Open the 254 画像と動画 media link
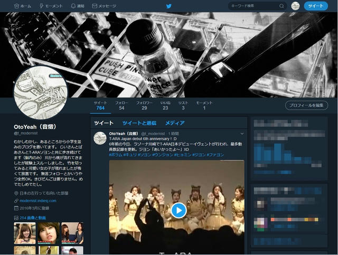Image resolution: width=338 pixels, height=255 pixels. point(33,218)
